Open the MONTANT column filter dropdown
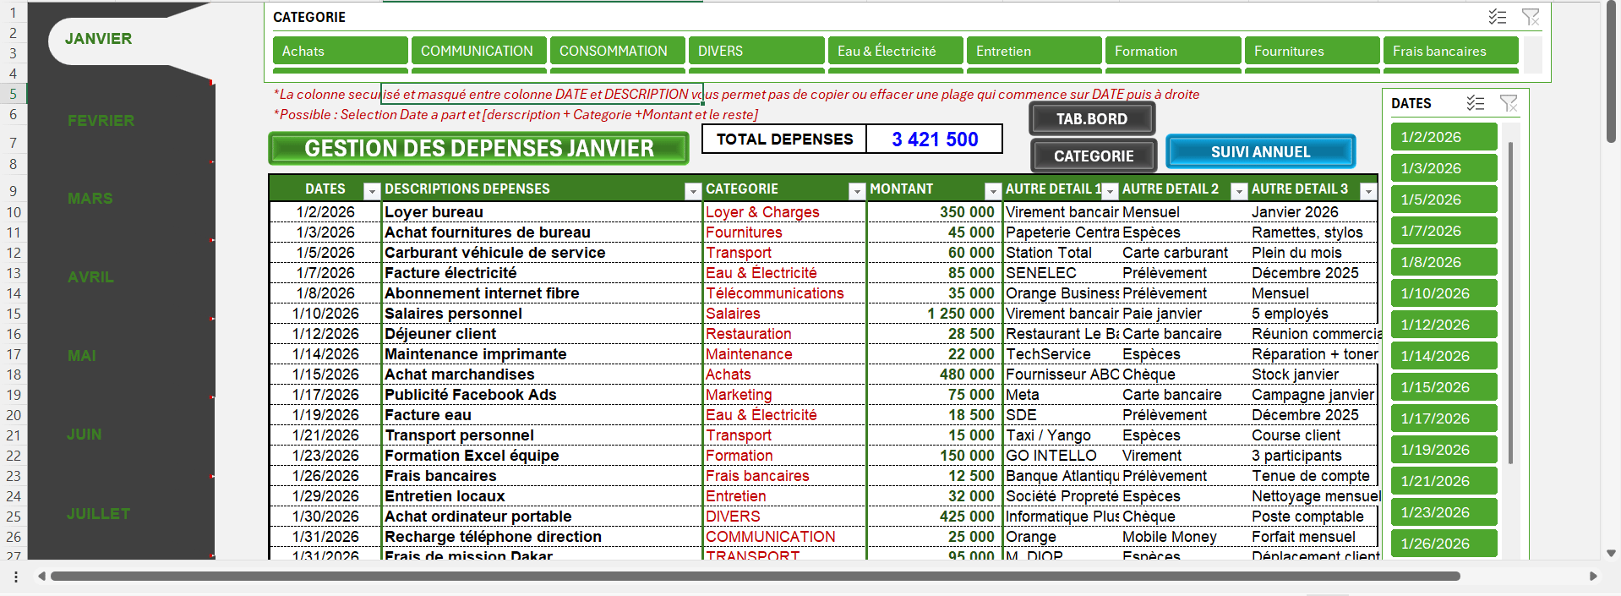The image size is (1621, 596). [x=993, y=191]
